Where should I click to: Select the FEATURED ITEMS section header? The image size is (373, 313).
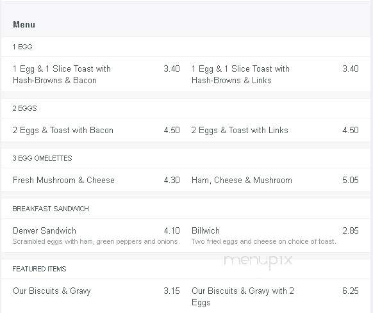coord(39,269)
